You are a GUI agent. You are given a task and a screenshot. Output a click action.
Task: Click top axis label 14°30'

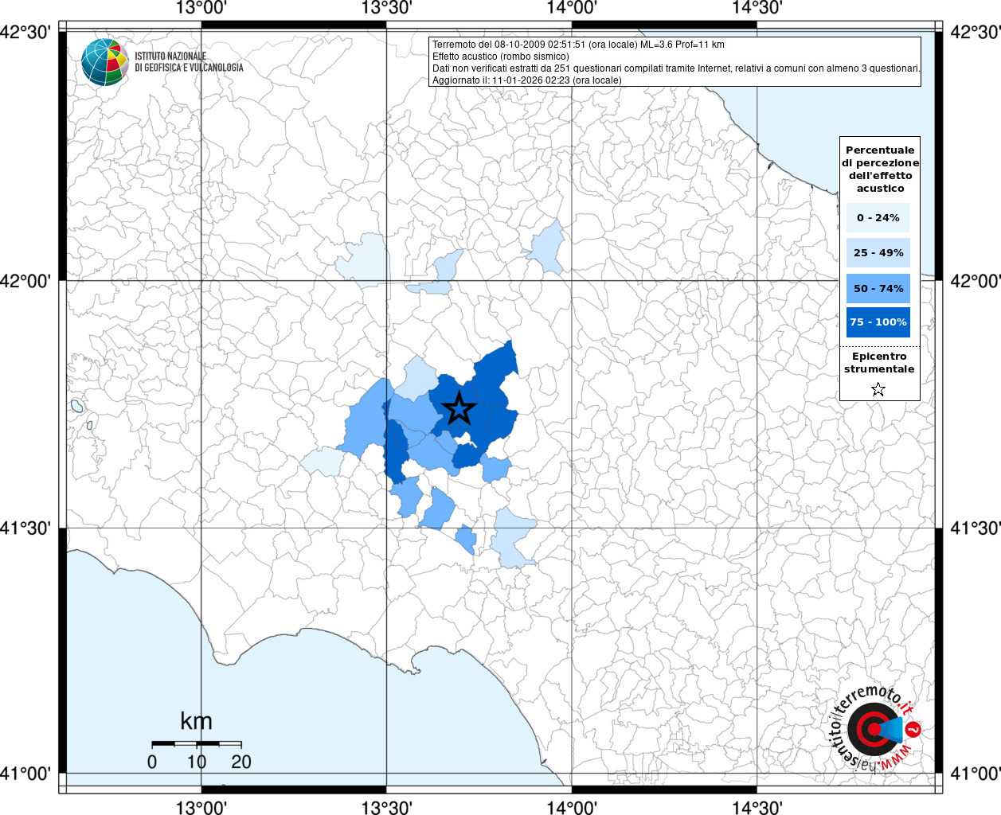coord(757,8)
